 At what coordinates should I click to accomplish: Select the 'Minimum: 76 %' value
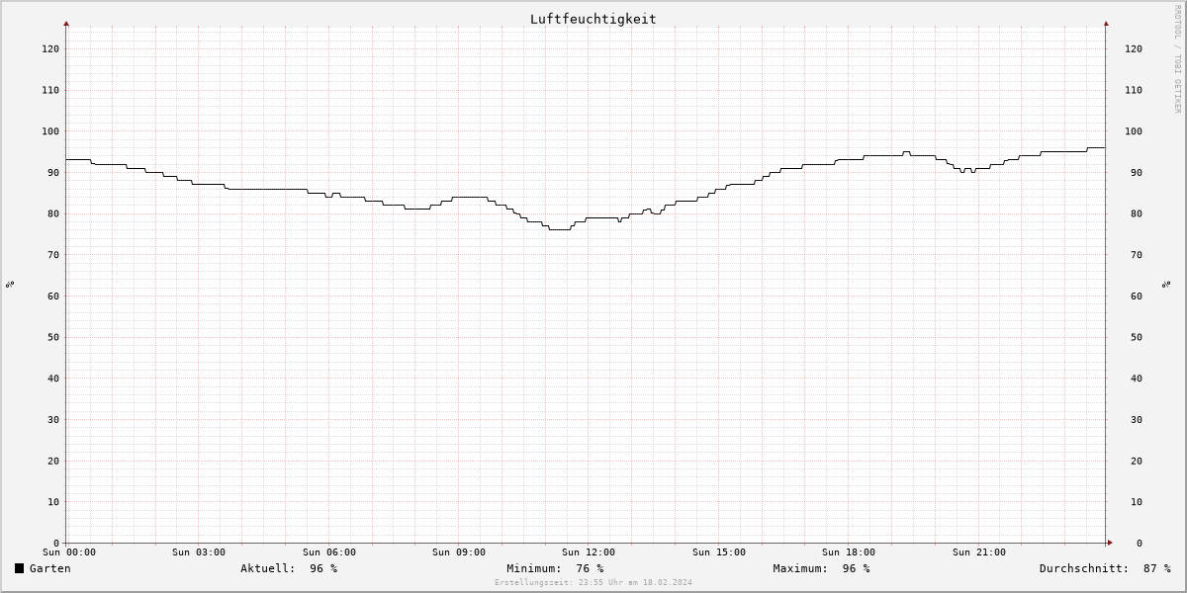click(555, 568)
